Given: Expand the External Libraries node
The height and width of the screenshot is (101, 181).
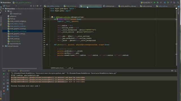Looking at the screenshot, I should [x=3, y=46].
